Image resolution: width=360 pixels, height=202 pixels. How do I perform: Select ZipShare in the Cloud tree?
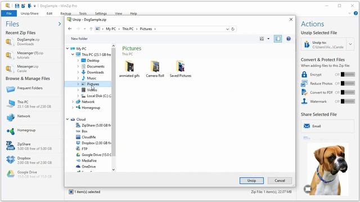click(x=93, y=125)
